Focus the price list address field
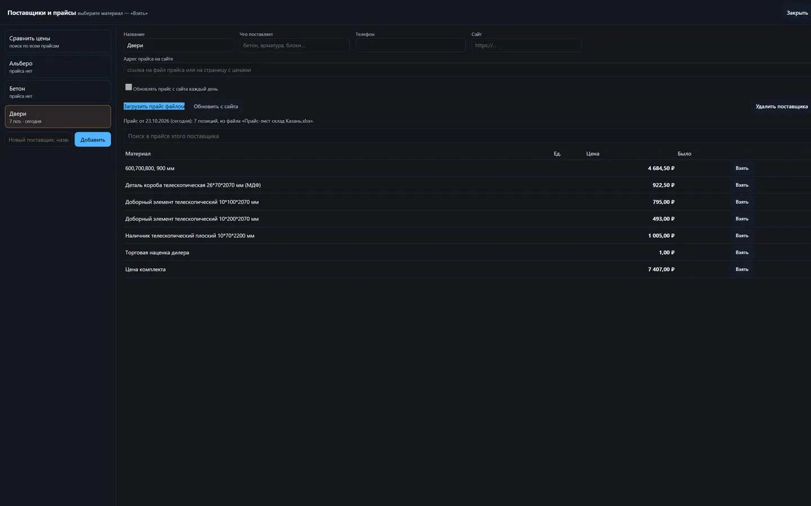Image resolution: width=811 pixels, height=506 pixels. click(x=467, y=70)
